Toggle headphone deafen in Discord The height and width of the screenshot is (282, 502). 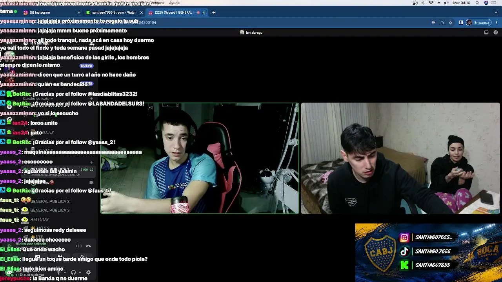(73, 272)
